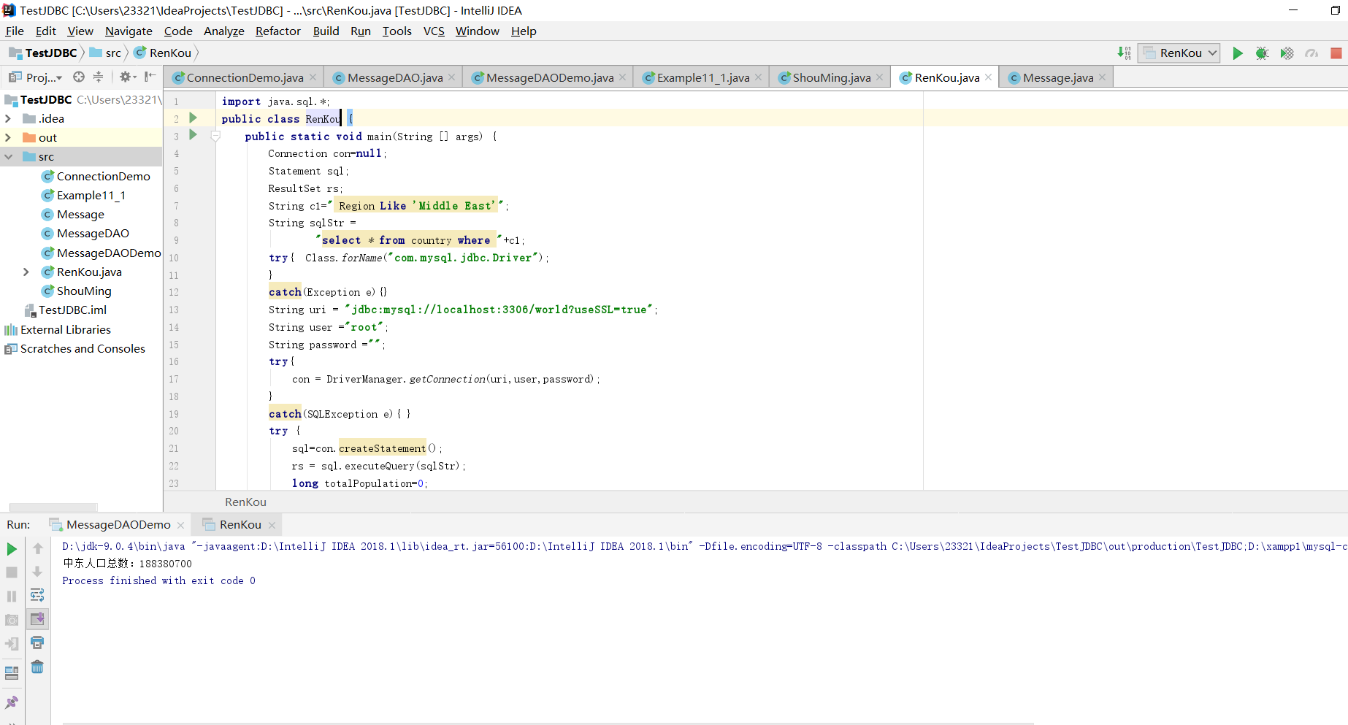Clear all console output with trash icon
This screenshot has width=1348, height=725.
(x=37, y=667)
